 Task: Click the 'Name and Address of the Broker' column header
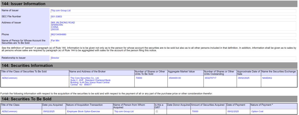[x=102, y=73]
